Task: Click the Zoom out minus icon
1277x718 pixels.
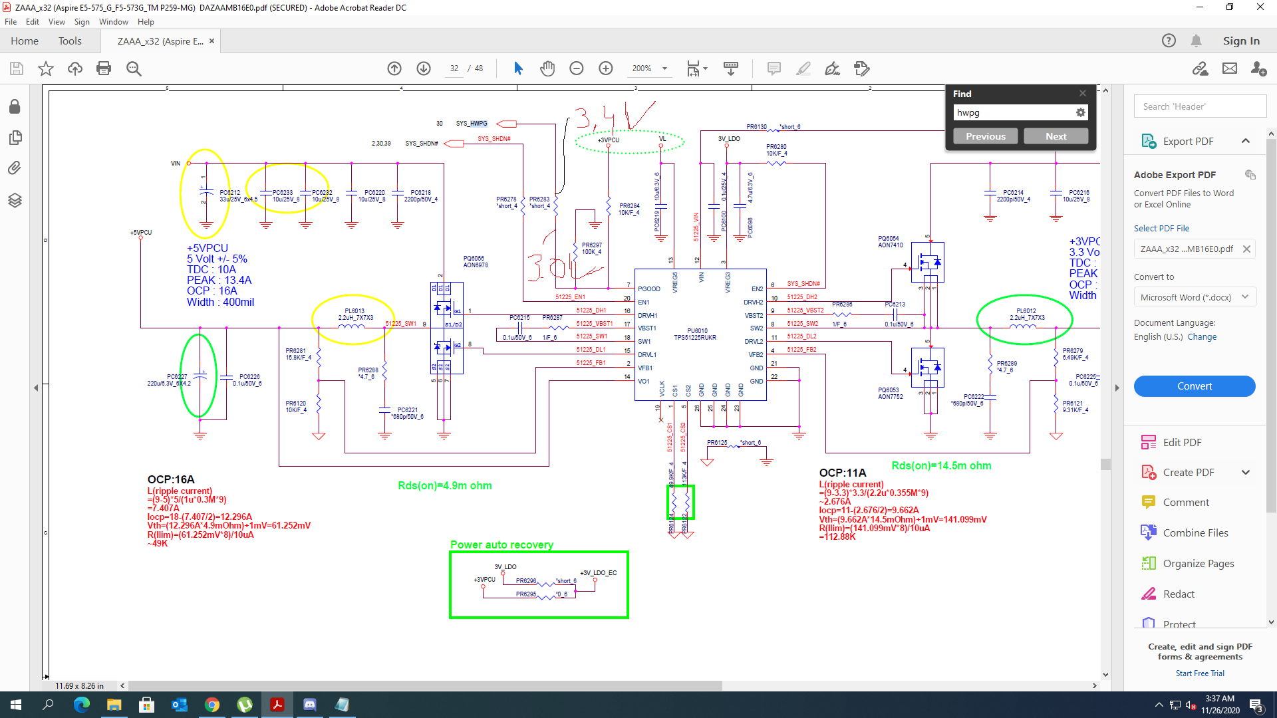Action: [x=576, y=68]
